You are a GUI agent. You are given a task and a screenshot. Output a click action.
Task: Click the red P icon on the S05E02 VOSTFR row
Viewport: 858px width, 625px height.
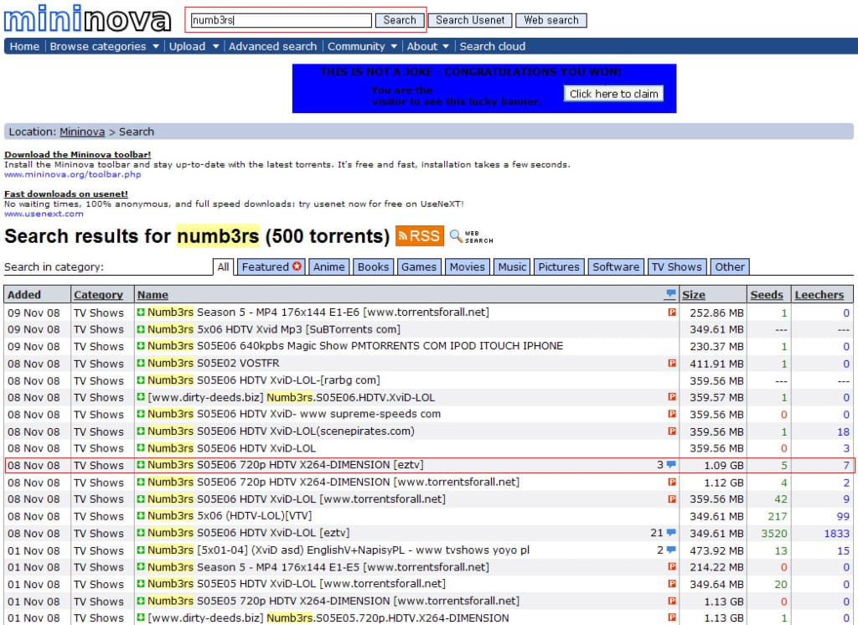tap(672, 363)
